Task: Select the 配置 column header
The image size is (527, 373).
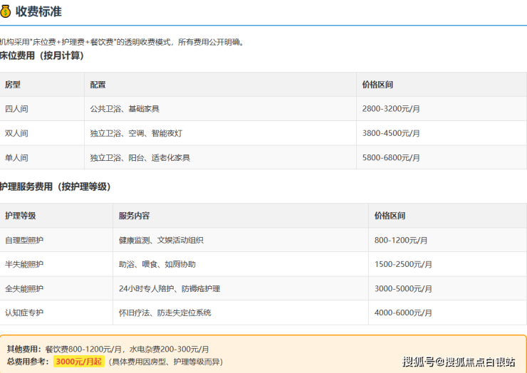Action: (98, 85)
